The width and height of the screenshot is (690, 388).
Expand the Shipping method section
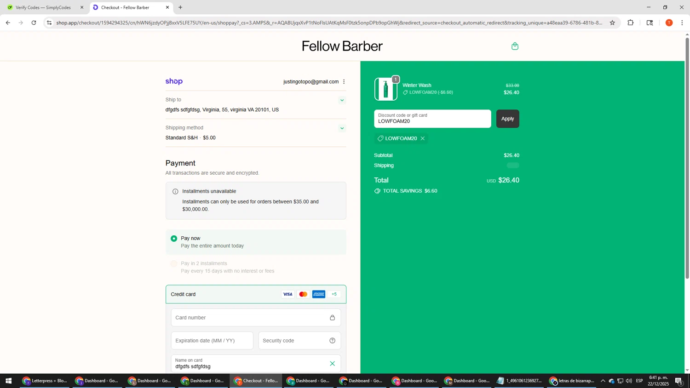(x=342, y=128)
